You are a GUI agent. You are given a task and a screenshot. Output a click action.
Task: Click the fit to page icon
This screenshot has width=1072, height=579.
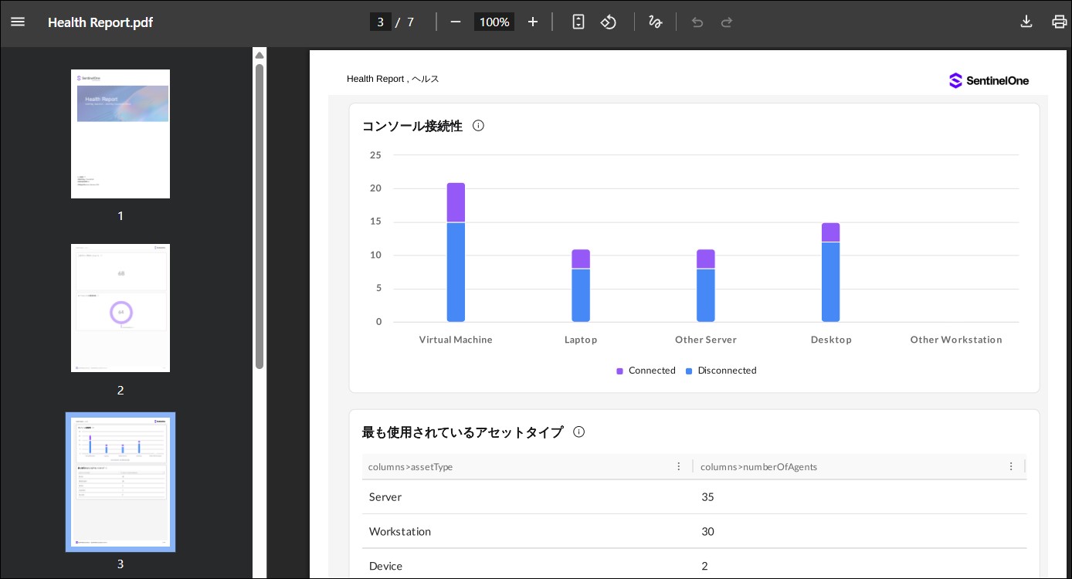[x=578, y=22]
